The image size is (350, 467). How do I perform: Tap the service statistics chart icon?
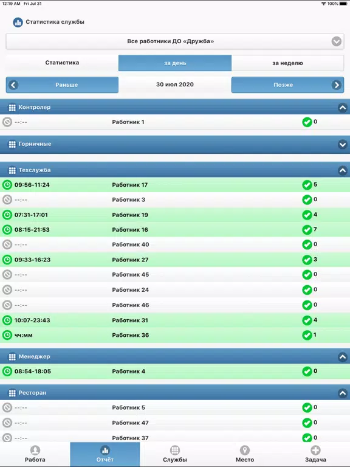coord(18,22)
